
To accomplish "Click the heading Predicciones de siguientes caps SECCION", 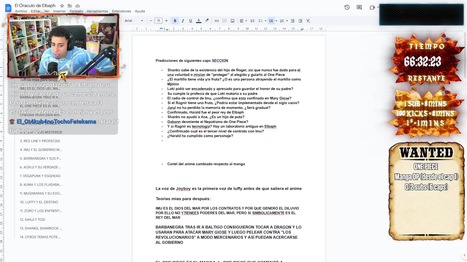I will pos(192,61).
